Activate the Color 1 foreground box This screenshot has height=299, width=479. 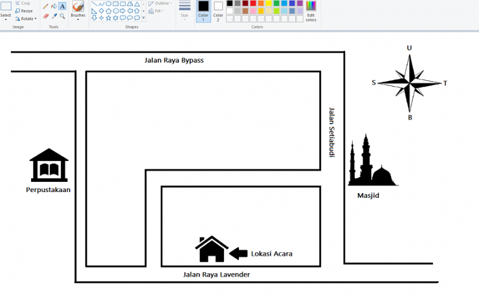tap(203, 11)
